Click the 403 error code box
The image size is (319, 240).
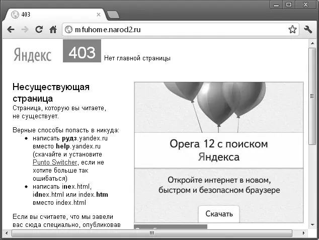tap(82, 51)
